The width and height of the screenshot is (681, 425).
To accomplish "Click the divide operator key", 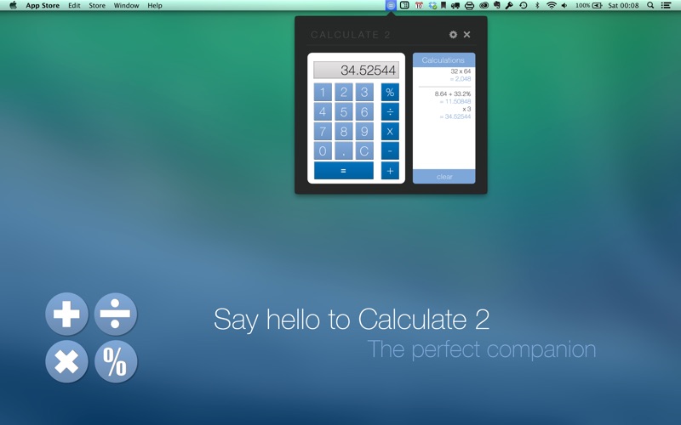I will tap(390, 112).
